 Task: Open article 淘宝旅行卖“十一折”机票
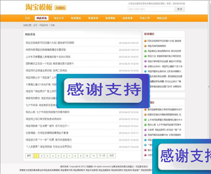click(49, 140)
